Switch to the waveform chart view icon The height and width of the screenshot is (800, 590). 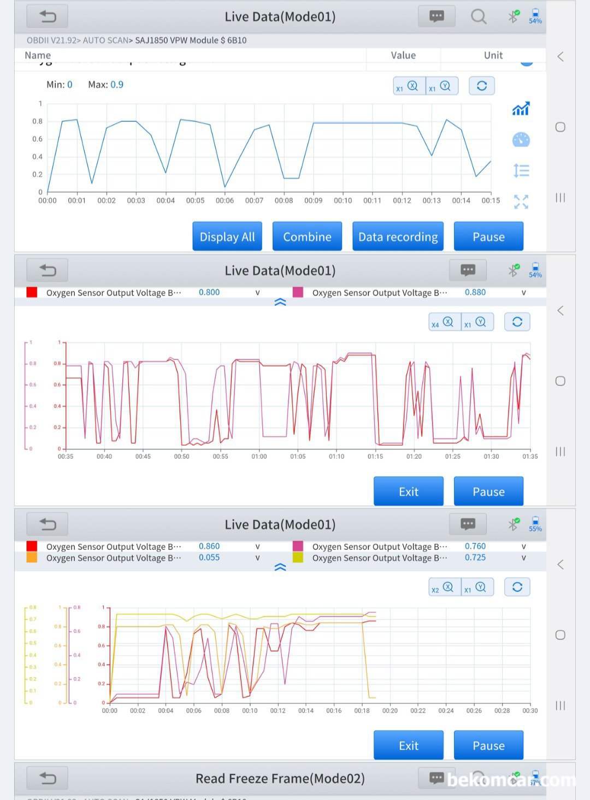[521, 109]
